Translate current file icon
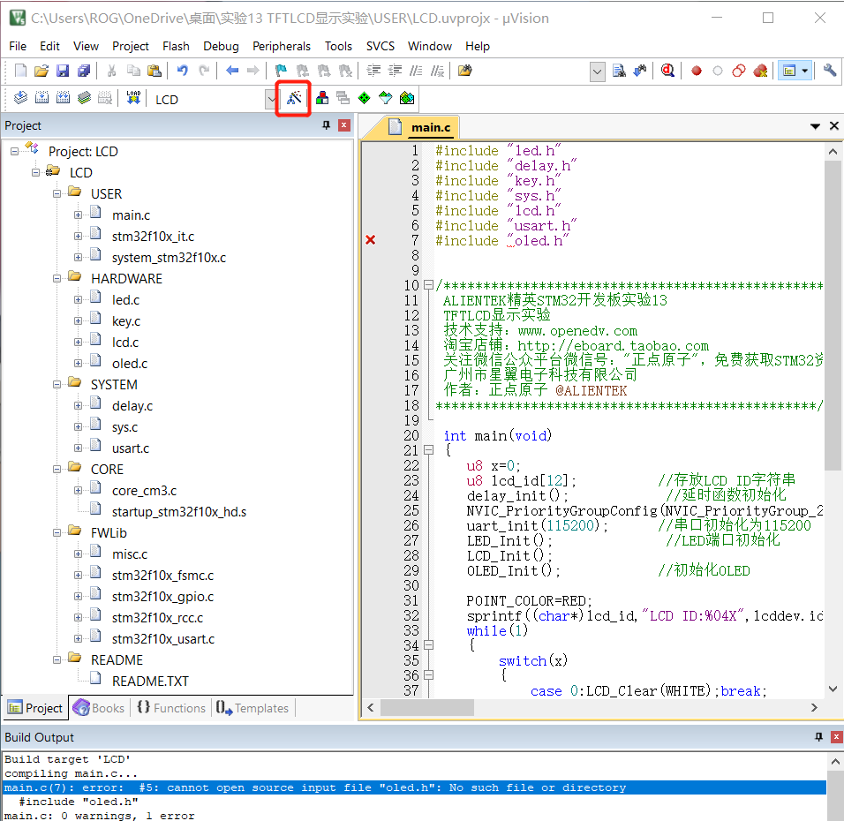This screenshot has width=844, height=821. point(20,98)
